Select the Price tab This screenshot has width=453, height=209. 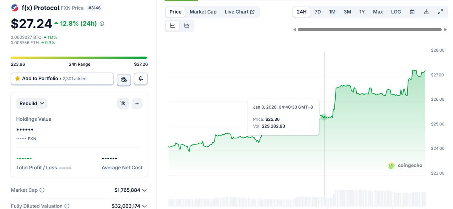[176, 12]
